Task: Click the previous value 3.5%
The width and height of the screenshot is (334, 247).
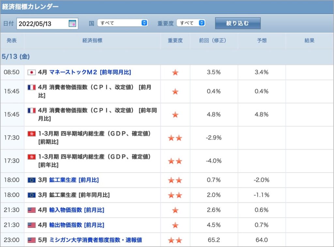Action: (214, 72)
